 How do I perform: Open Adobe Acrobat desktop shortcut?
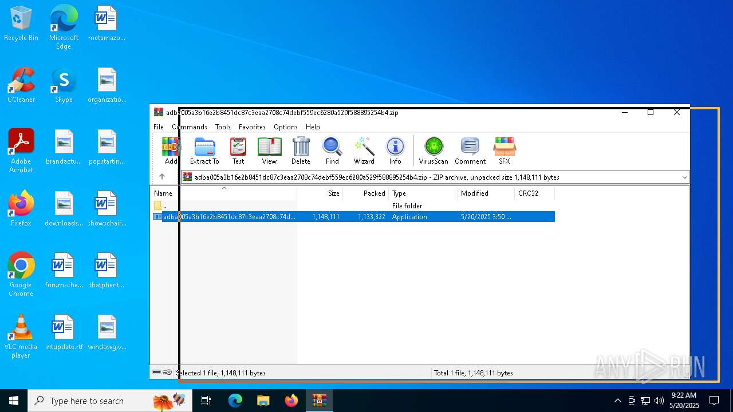[21, 151]
